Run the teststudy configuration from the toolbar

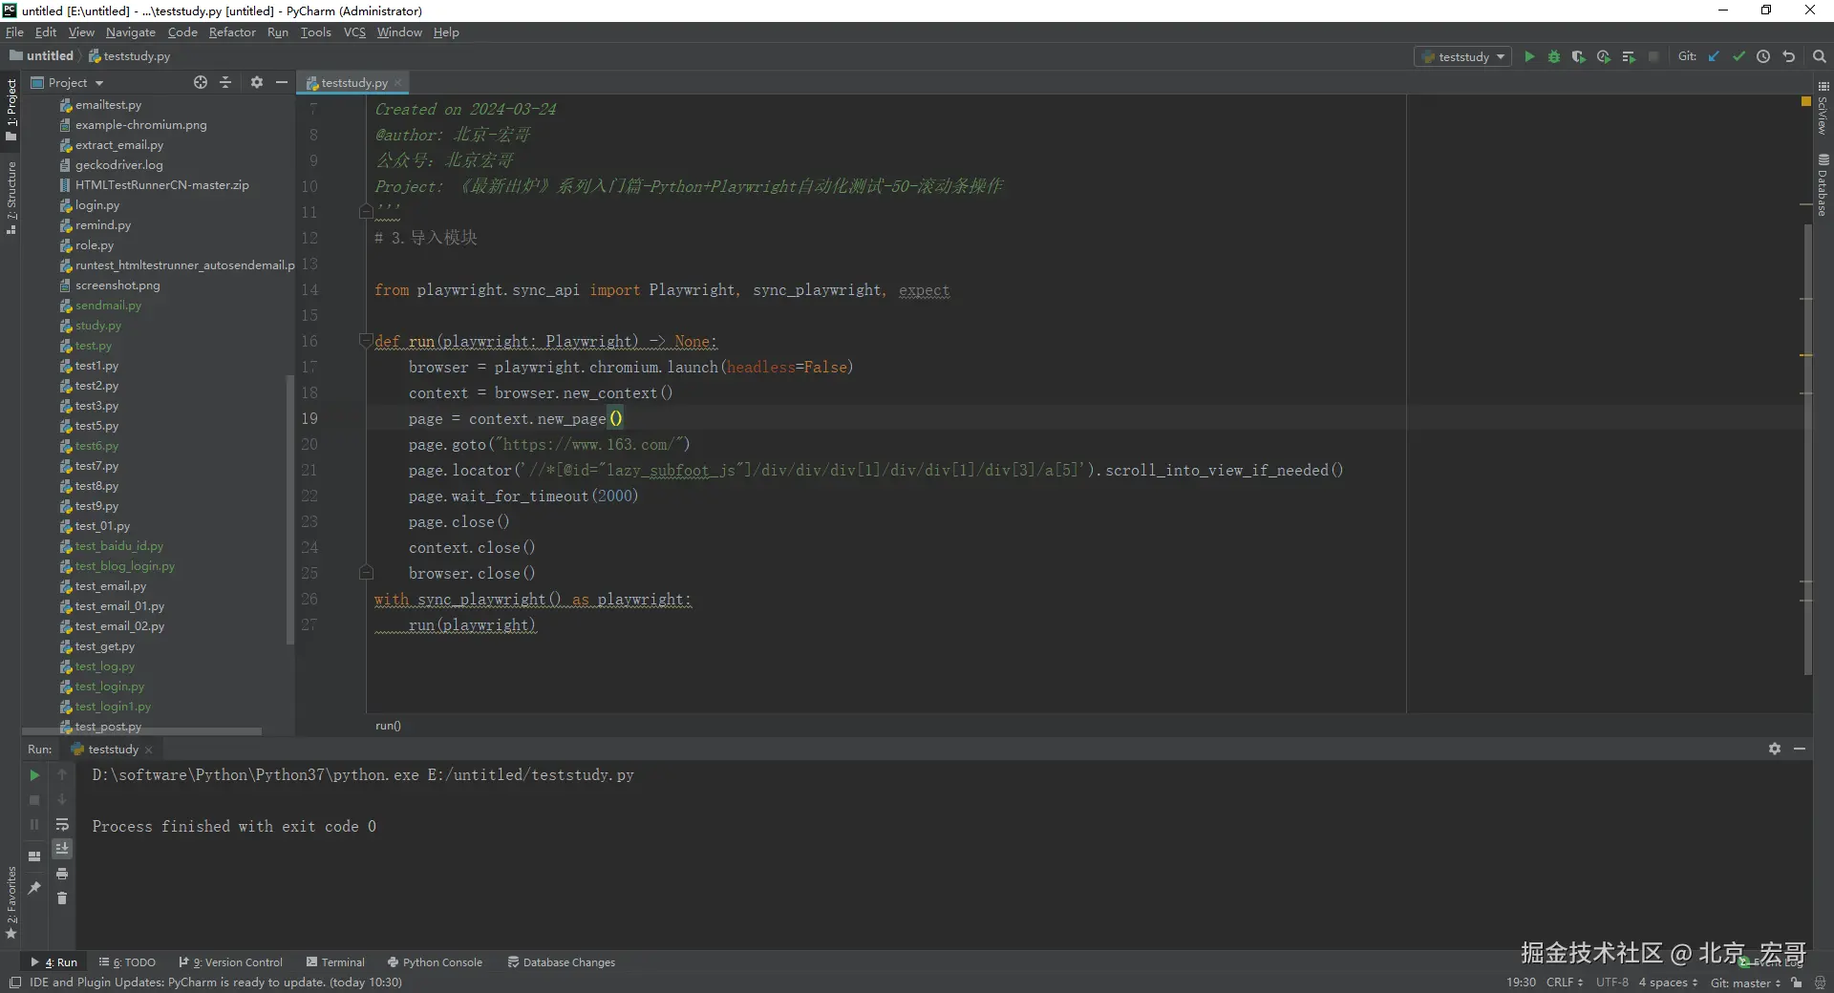click(x=1529, y=57)
